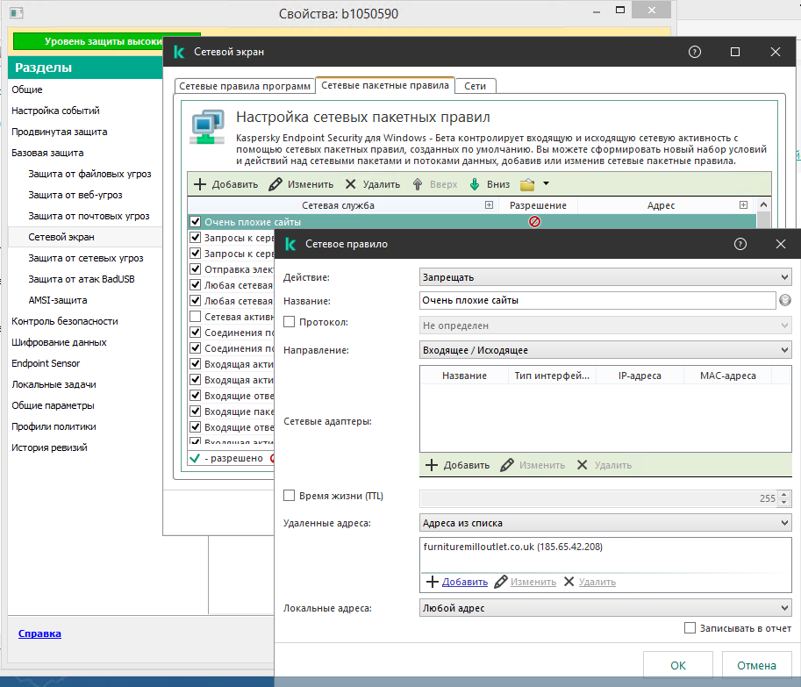Image resolution: width=801 pixels, height=687 pixels.
Task: Open Защита от атак BadUSB section
Action: click(x=82, y=279)
